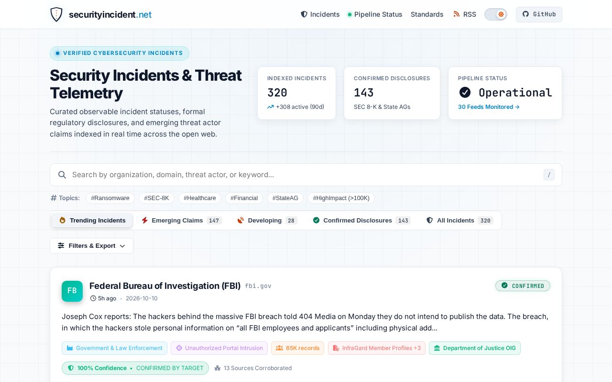
Task: Click the Filters & Export chevron arrow
Action: coord(122,246)
